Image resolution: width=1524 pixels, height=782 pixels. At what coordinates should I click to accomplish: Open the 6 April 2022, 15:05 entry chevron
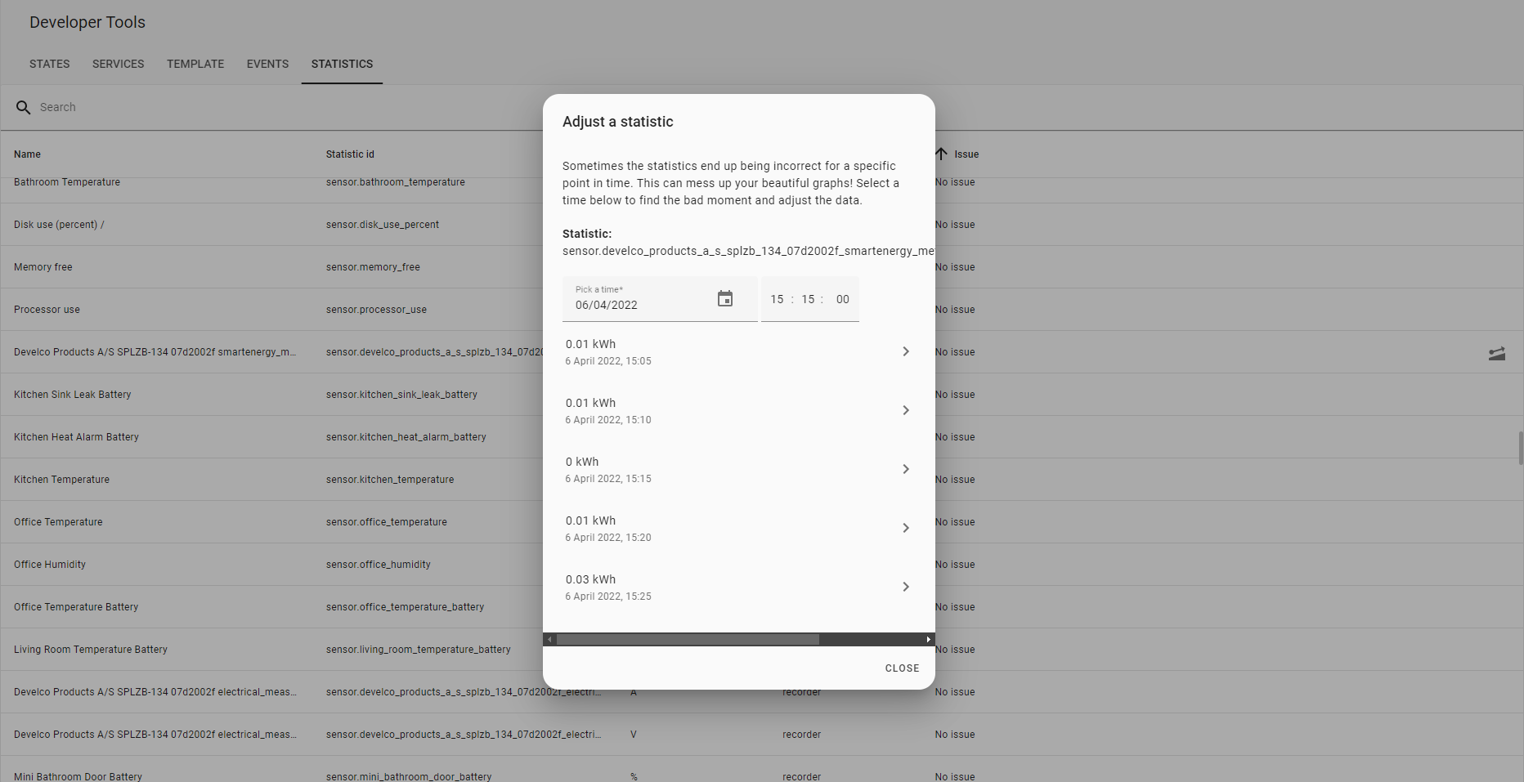click(906, 351)
